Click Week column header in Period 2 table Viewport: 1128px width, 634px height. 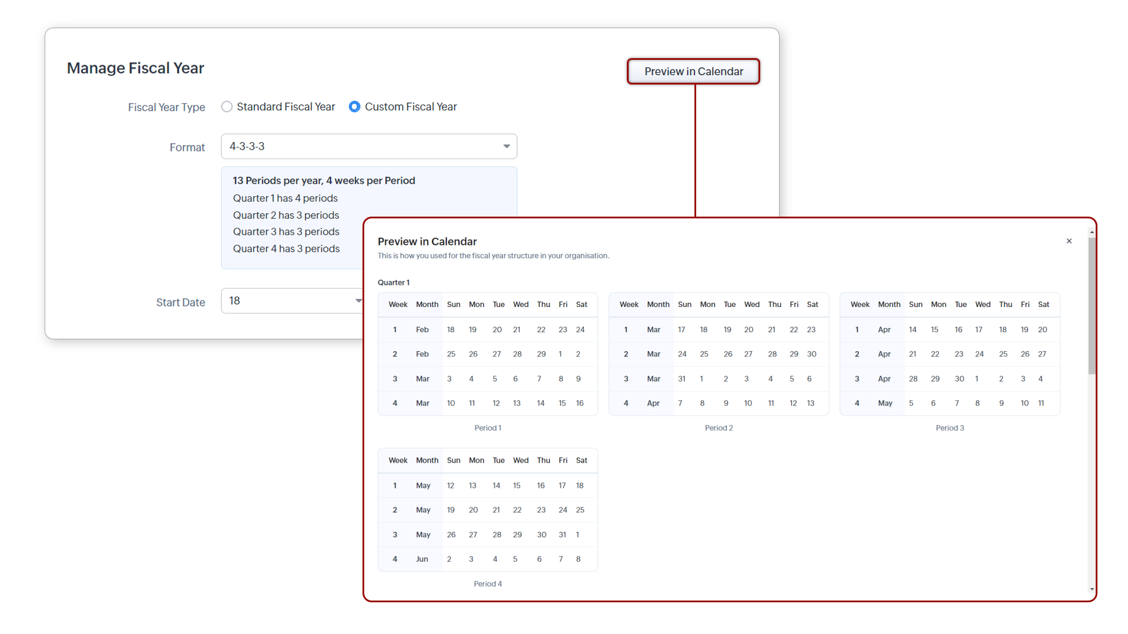629,304
